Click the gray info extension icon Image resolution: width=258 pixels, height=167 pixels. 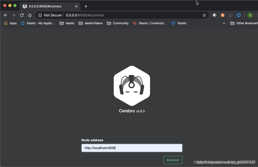(x=230, y=15)
